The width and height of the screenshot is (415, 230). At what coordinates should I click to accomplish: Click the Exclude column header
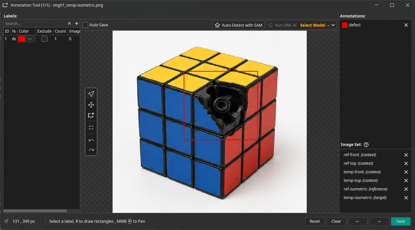point(45,31)
